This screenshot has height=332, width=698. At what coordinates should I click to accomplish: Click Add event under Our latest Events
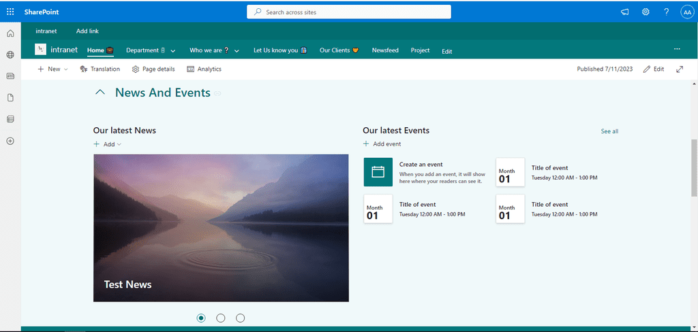point(382,144)
